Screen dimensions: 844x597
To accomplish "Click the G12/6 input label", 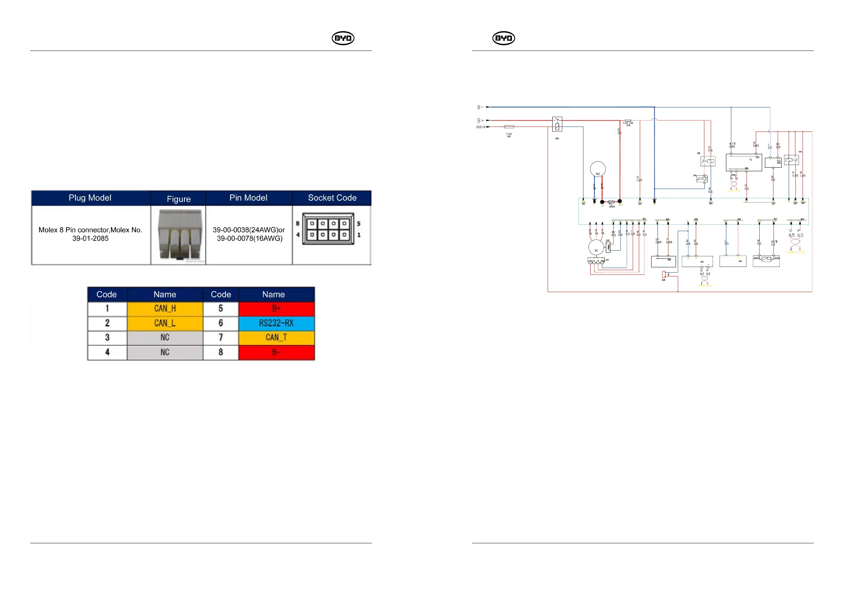I will pos(481,127).
